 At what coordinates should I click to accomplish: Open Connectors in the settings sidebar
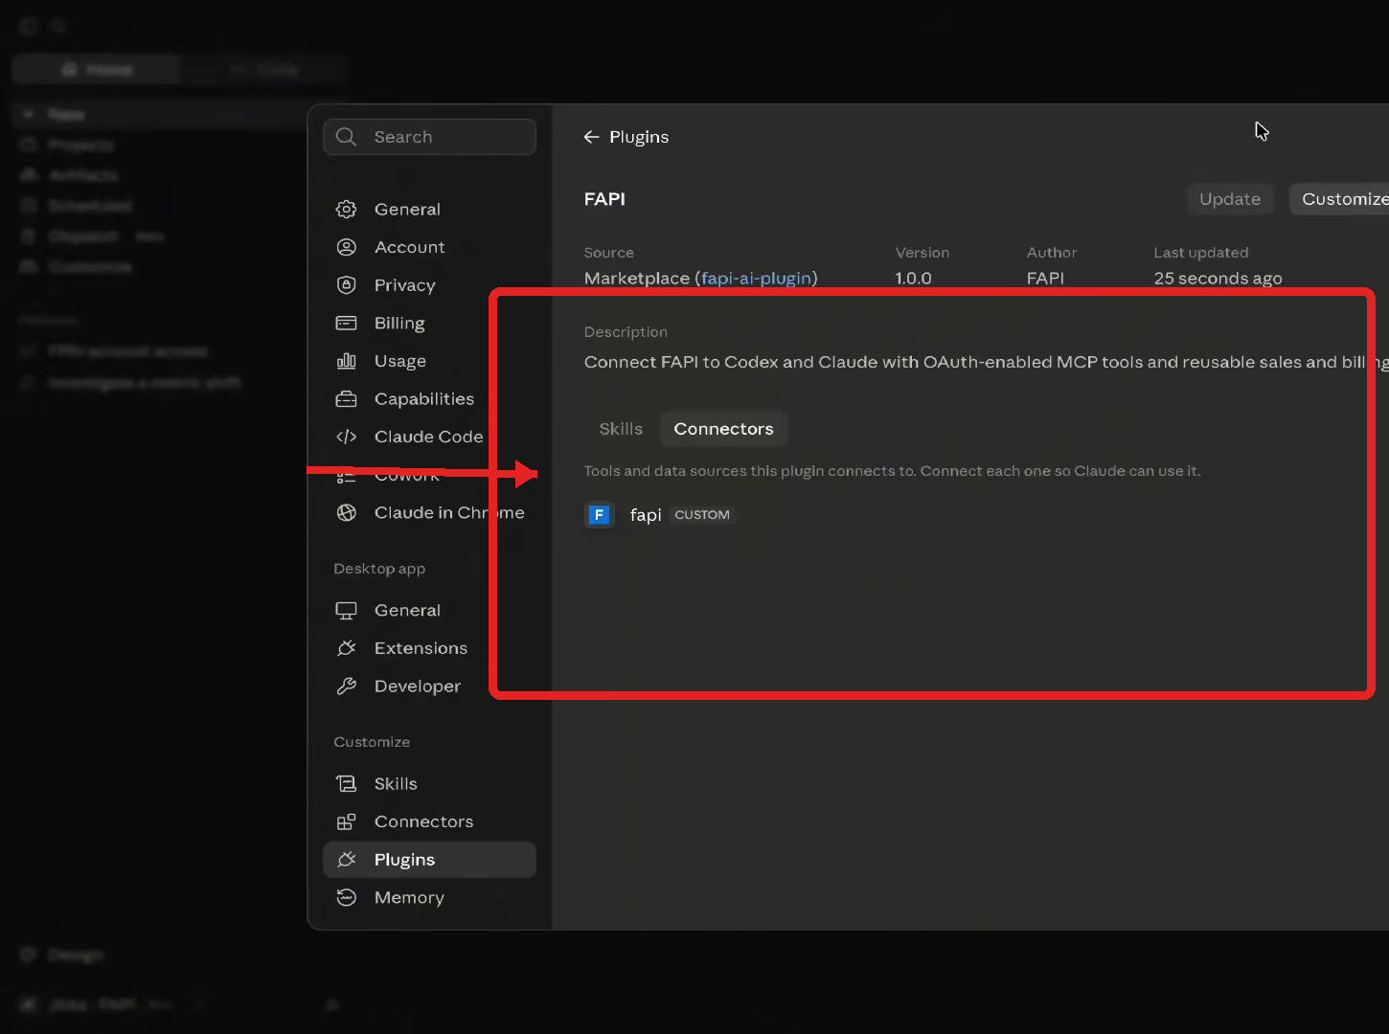point(429,821)
